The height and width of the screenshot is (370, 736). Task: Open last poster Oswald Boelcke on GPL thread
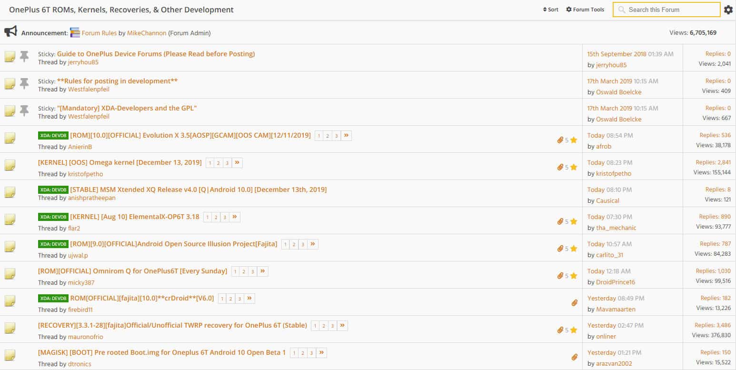coord(618,119)
